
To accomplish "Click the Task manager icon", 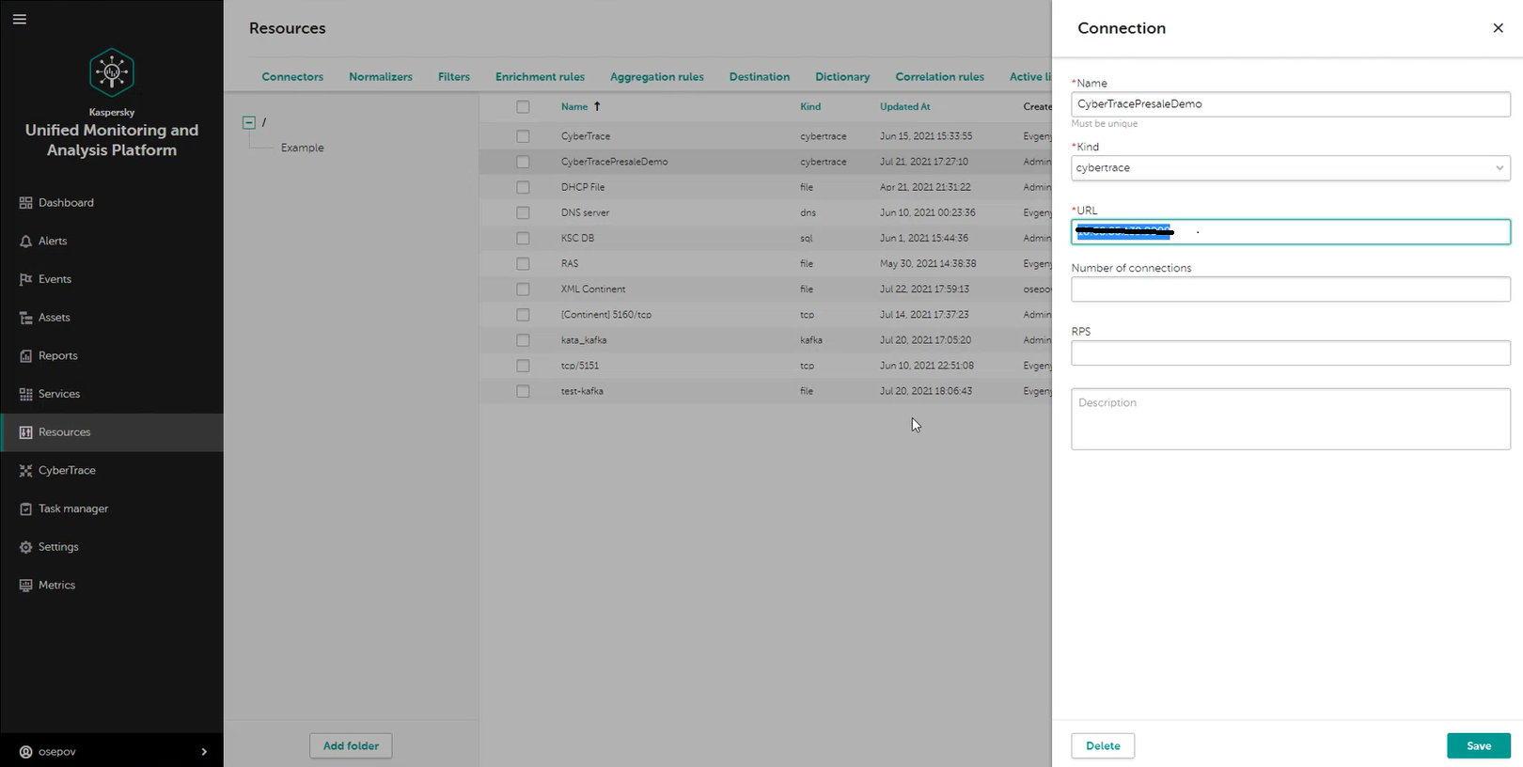I will click(x=25, y=509).
